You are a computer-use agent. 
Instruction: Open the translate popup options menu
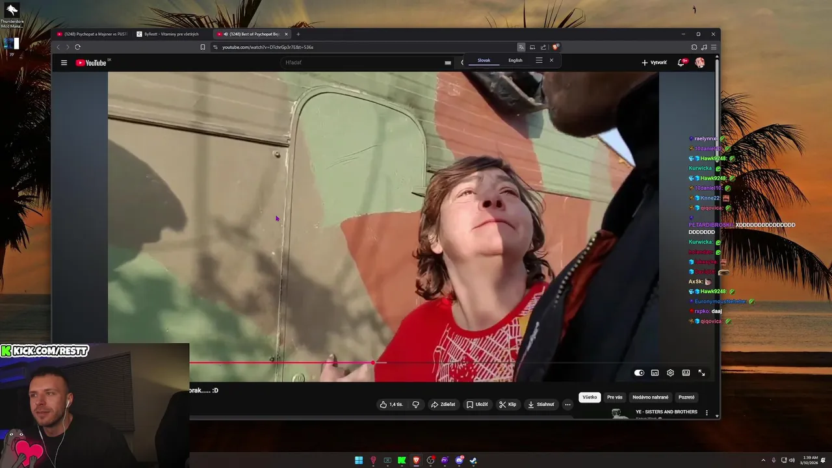point(539,60)
